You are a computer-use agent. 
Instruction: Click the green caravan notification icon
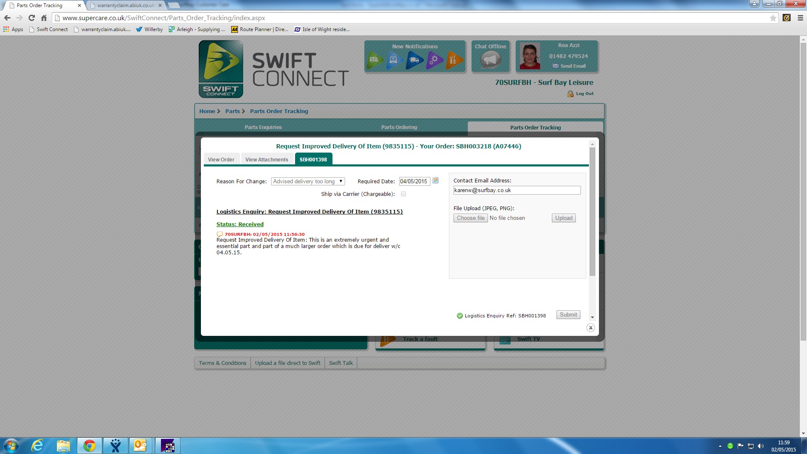click(374, 60)
